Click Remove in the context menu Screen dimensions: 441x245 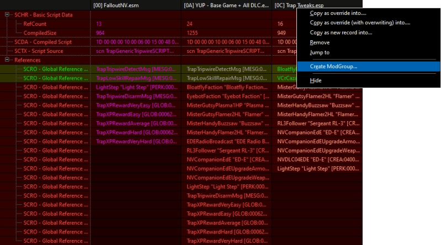[x=320, y=42]
